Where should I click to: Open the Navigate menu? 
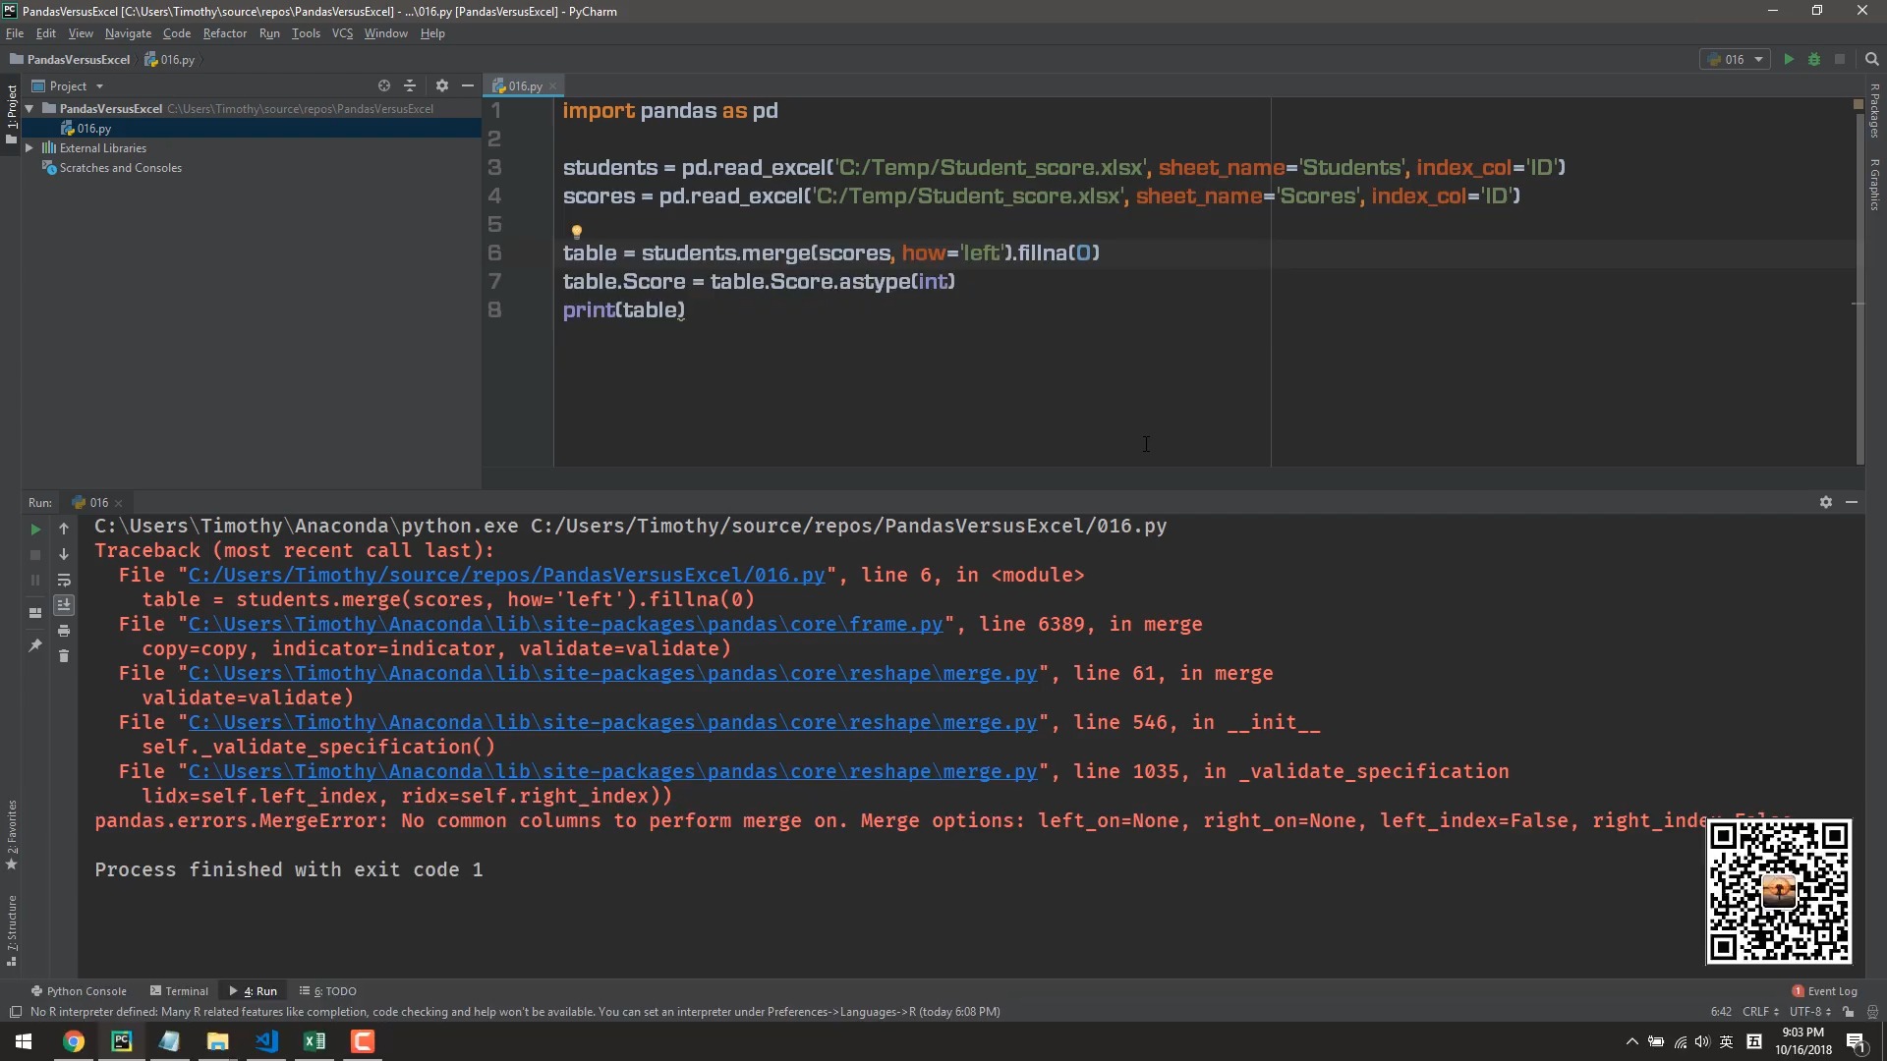[x=128, y=33]
